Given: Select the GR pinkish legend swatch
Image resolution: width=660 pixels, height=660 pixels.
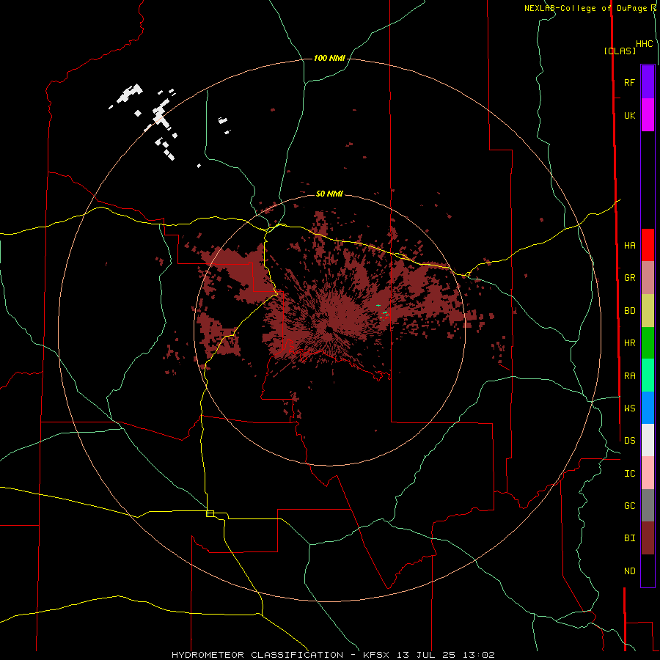Looking at the screenshot, I should 648,278.
